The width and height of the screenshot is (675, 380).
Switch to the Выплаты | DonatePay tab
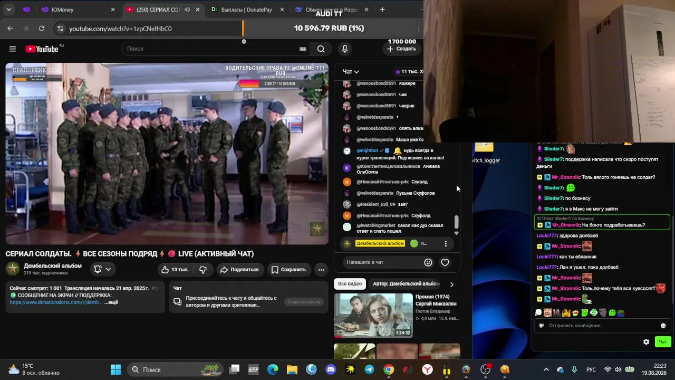click(247, 9)
